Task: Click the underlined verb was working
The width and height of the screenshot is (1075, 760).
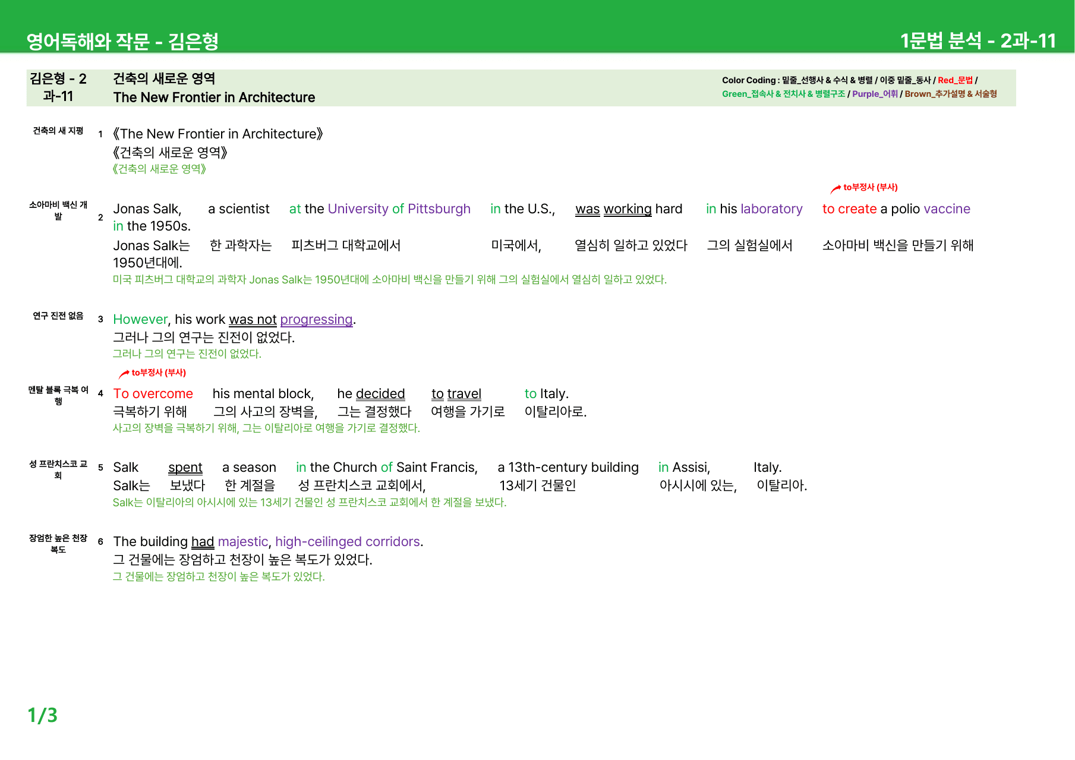Action: pyautogui.click(x=613, y=209)
